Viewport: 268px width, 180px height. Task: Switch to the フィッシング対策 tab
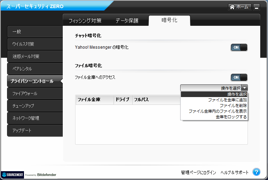tap(85, 21)
